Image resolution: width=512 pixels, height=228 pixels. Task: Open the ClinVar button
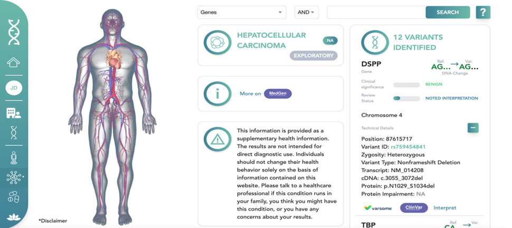413,207
